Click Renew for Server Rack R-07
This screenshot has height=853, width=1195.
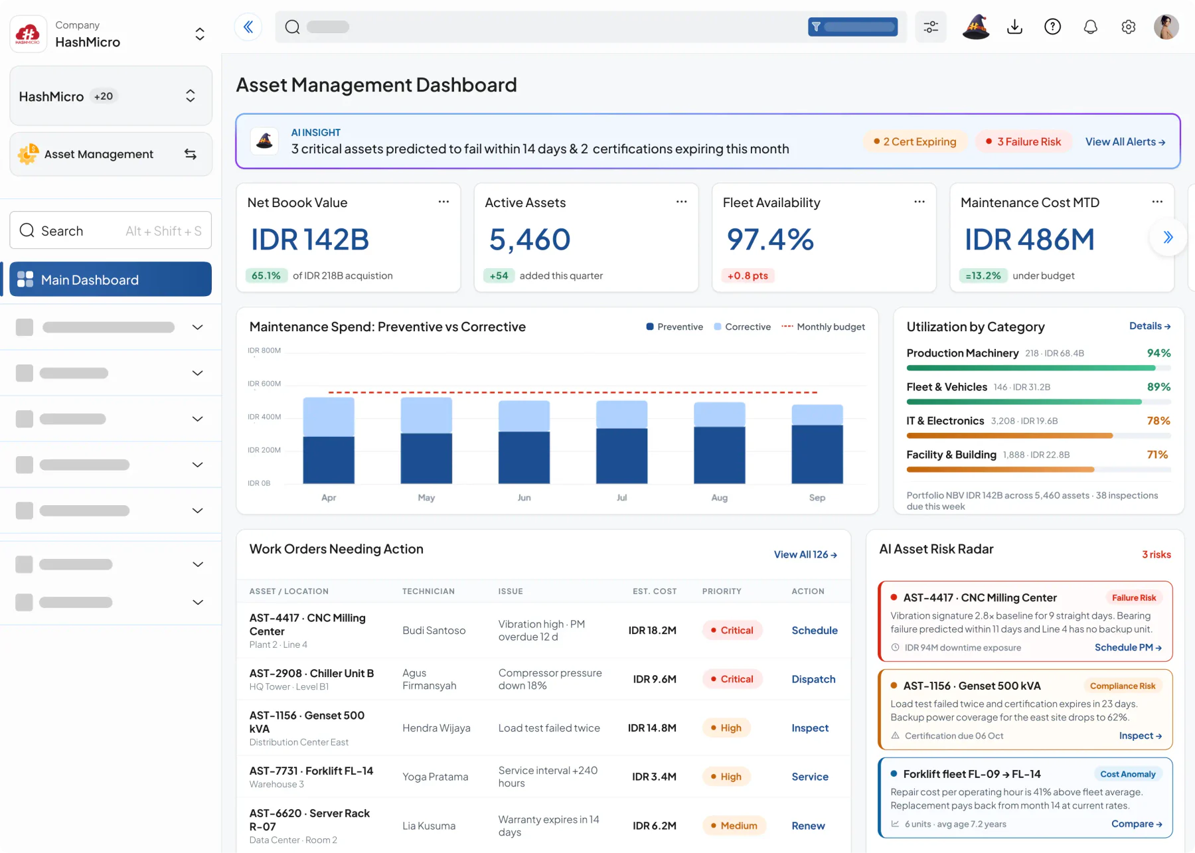pyautogui.click(x=808, y=826)
